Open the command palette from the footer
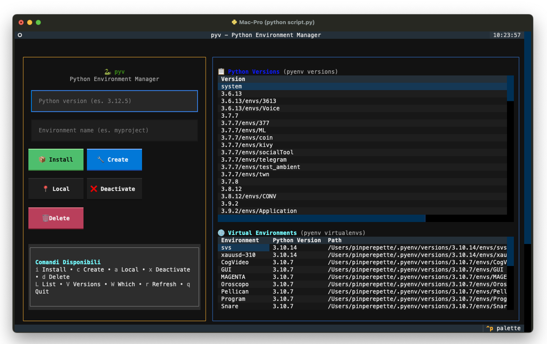Screen dimensions: 547x344 (x=503, y=328)
